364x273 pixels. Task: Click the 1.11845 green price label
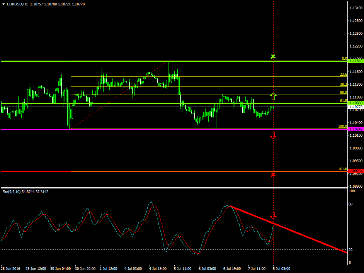355,61
